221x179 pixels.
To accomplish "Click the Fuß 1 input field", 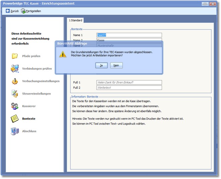I will 129,82.
